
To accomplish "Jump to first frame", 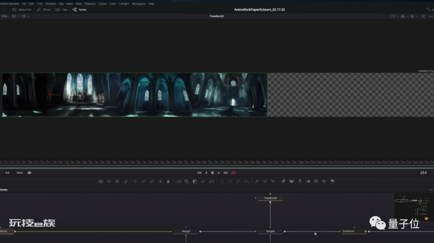I will 199,173.
